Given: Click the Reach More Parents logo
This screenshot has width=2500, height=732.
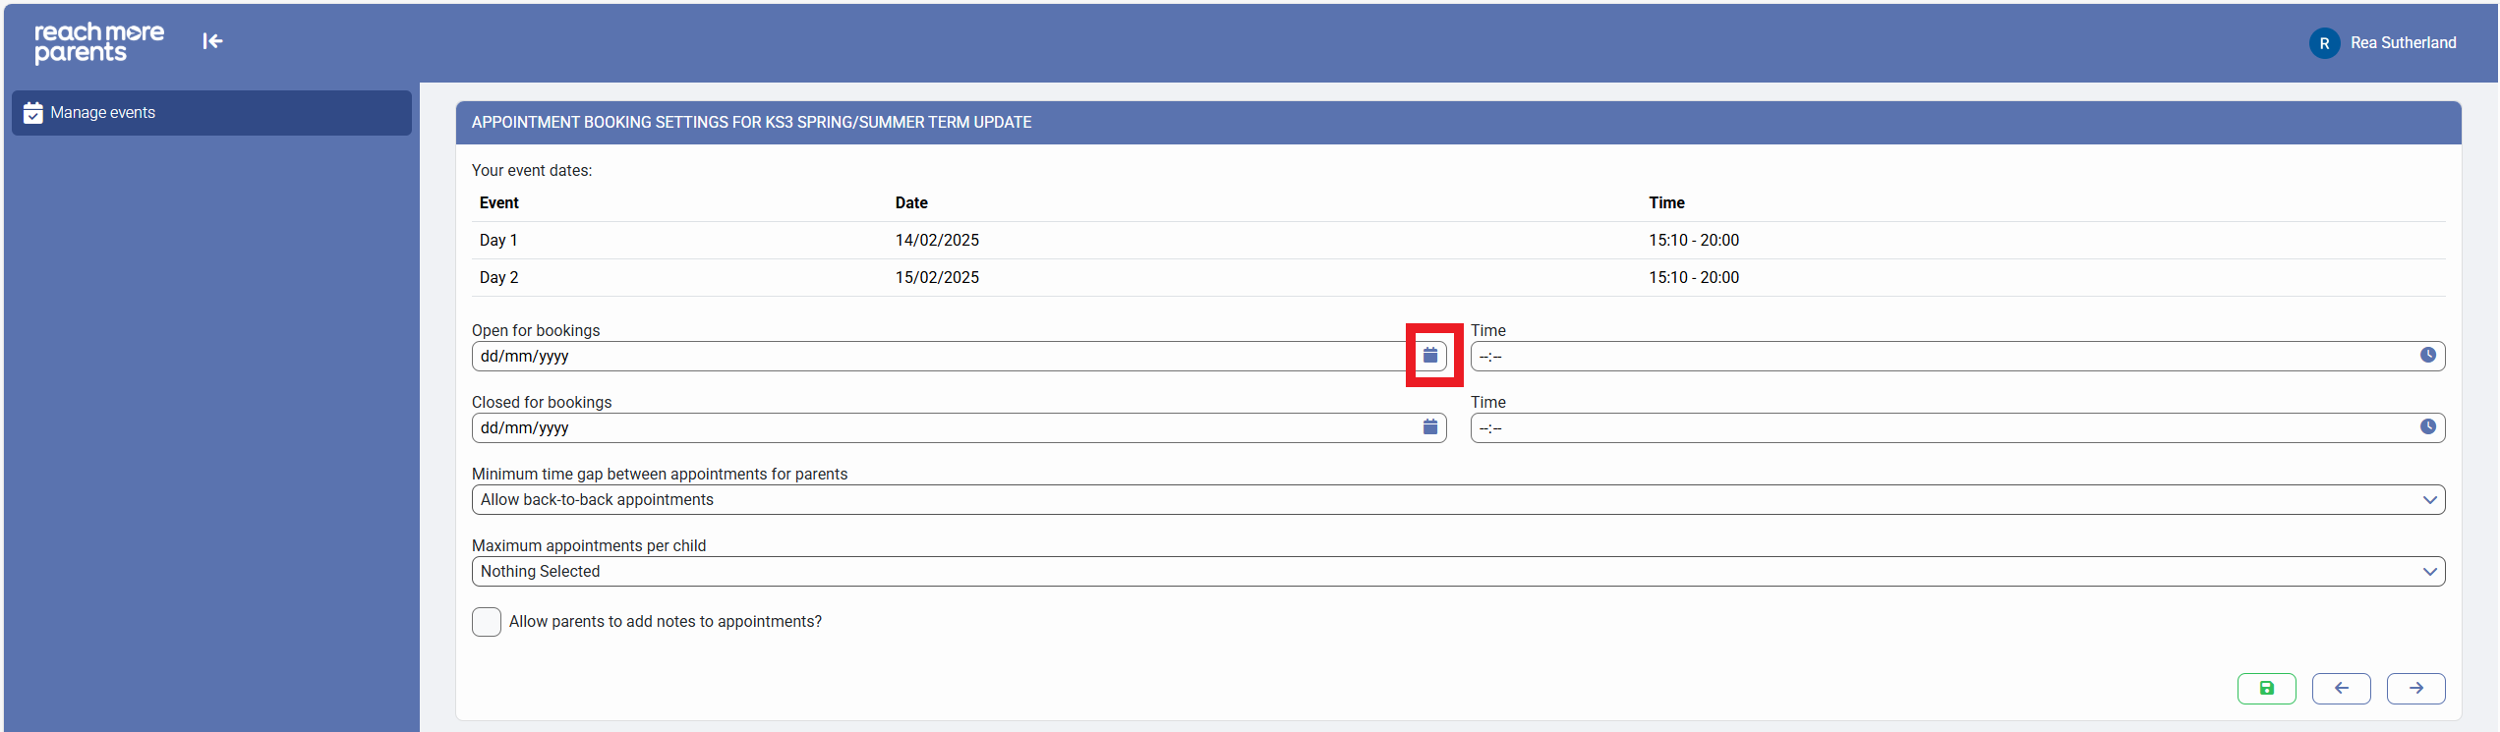Looking at the screenshot, I should (x=99, y=42).
